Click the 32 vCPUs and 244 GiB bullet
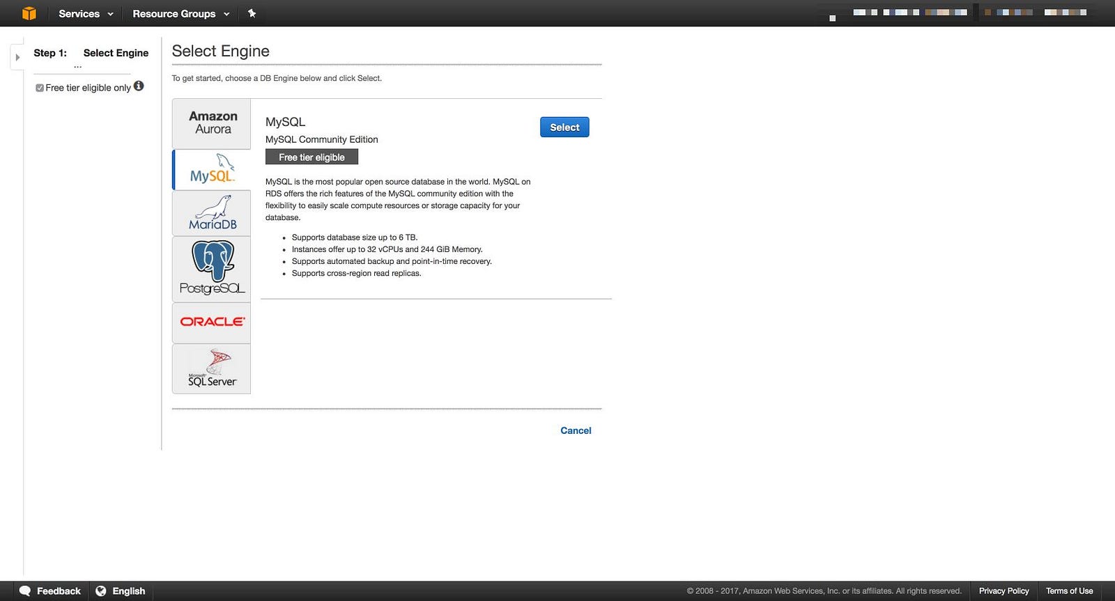The width and height of the screenshot is (1115, 601). coord(387,249)
